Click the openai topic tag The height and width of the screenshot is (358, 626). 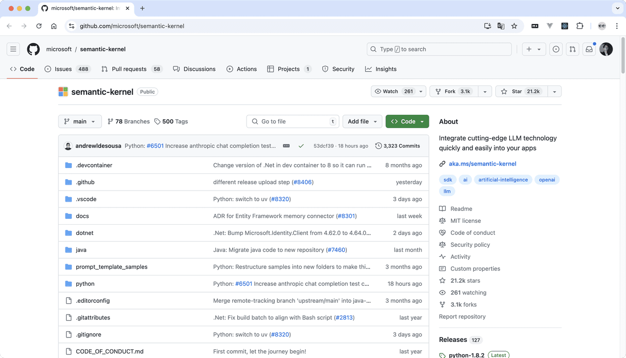[x=547, y=180]
